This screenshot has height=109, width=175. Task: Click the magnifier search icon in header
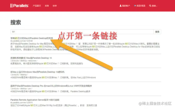pos(150,6)
